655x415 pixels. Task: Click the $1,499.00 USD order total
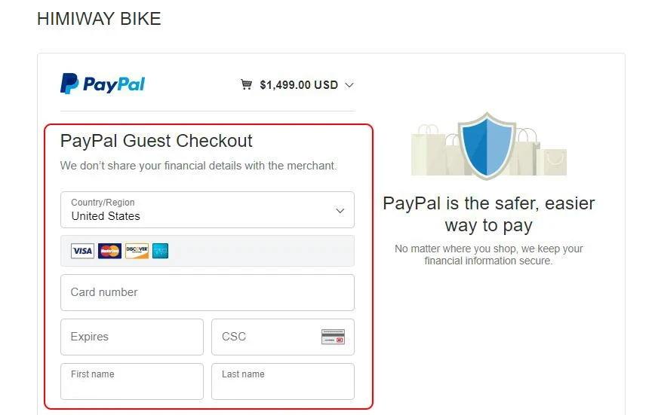click(x=299, y=85)
